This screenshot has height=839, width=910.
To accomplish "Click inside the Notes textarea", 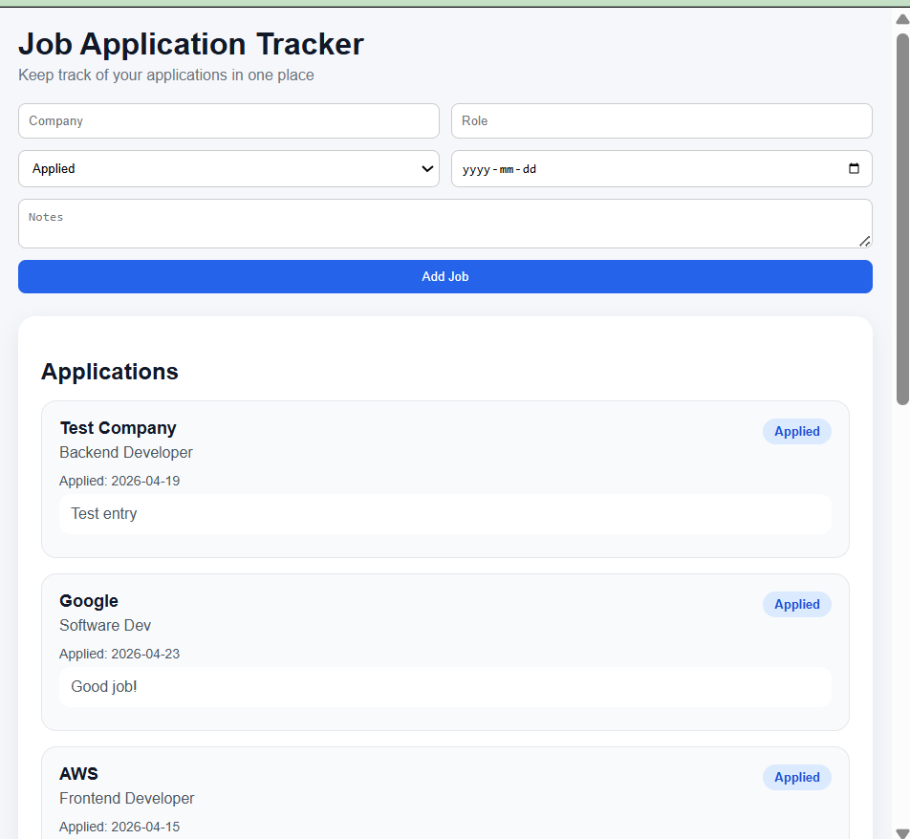I will (x=445, y=224).
